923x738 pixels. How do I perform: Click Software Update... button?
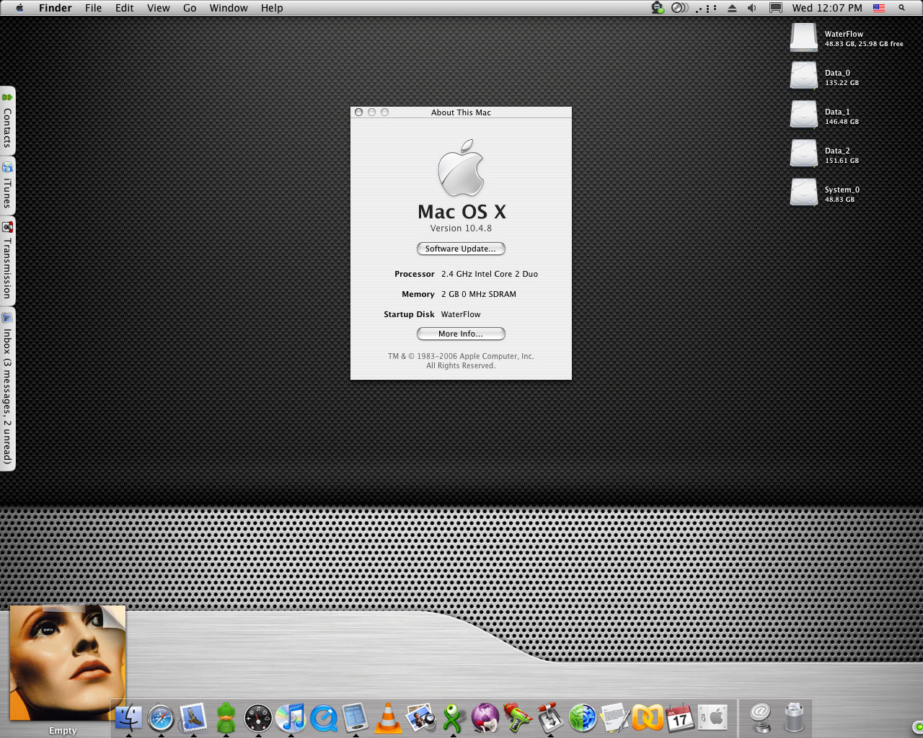(x=461, y=249)
